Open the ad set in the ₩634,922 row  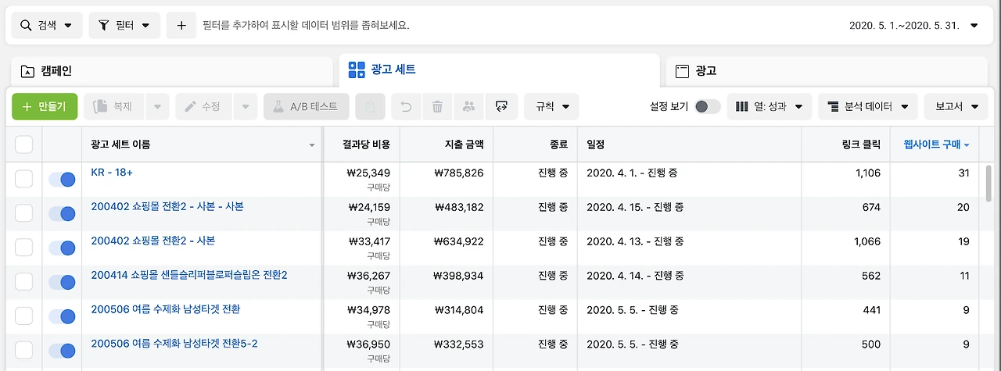pyautogui.click(x=152, y=241)
